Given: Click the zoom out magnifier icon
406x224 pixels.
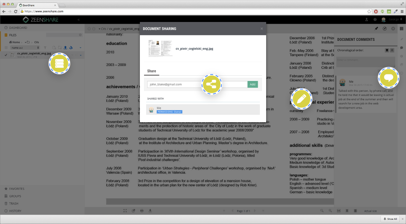Looking at the screenshot, I should click(x=322, y=211).
